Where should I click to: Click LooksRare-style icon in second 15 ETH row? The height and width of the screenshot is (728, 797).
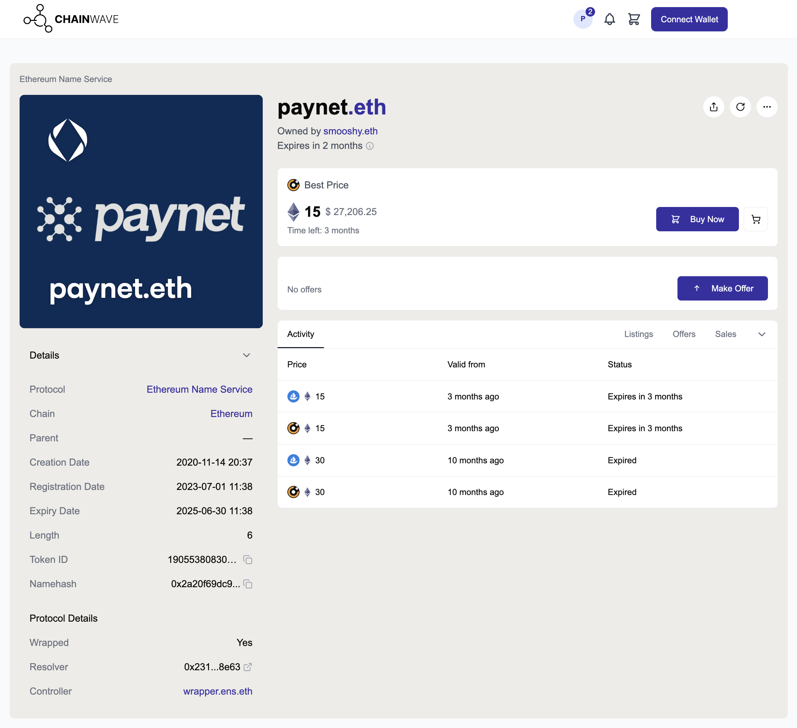293,428
